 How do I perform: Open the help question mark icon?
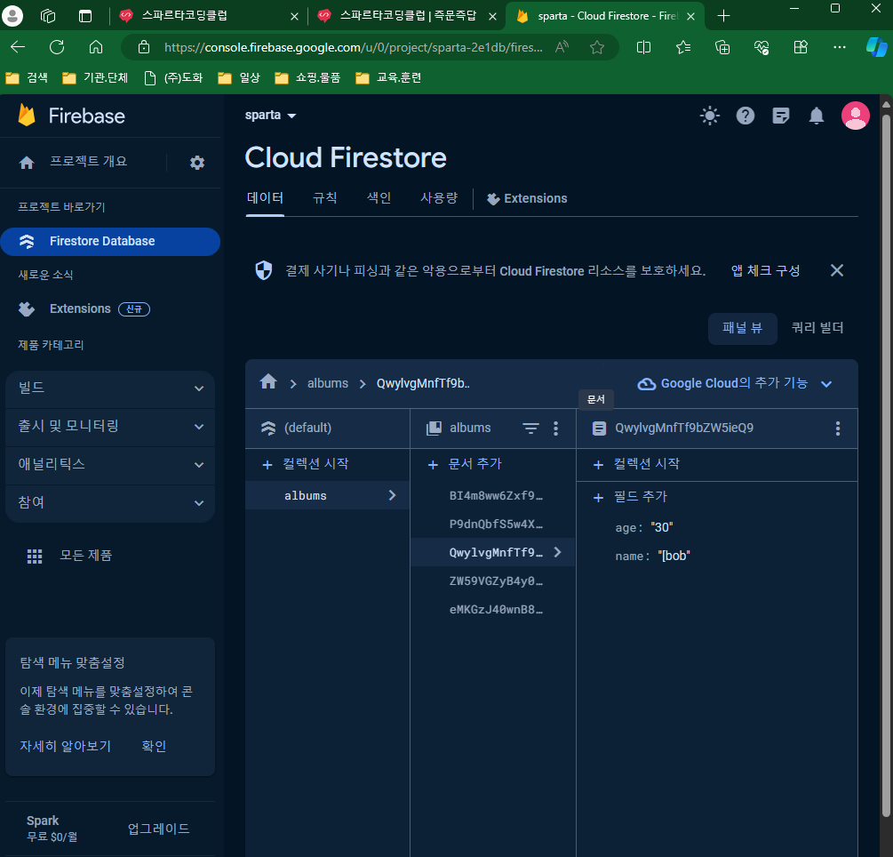pyautogui.click(x=745, y=116)
